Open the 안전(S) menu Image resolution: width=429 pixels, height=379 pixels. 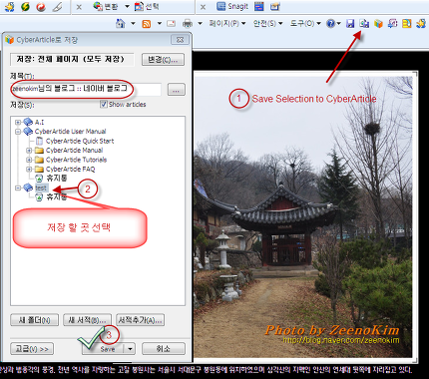tap(267, 23)
